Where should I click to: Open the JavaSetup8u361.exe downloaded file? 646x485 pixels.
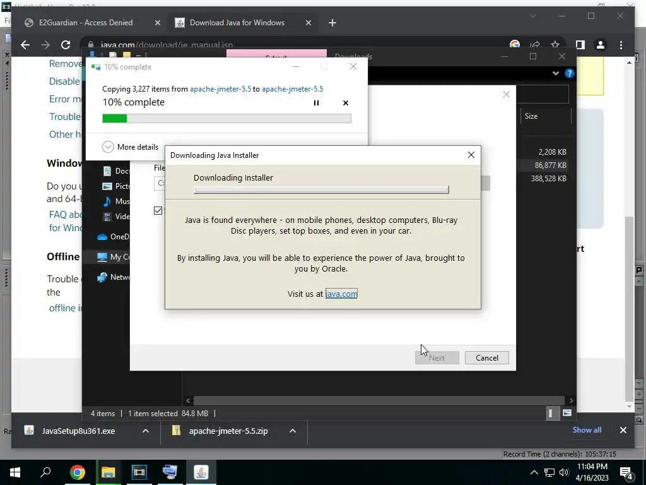click(x=78, y=431)
